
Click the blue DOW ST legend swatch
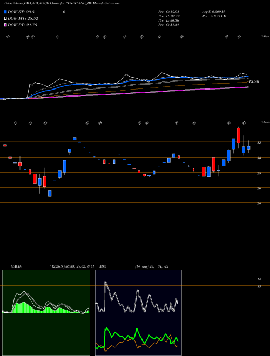tap(5, 12)
